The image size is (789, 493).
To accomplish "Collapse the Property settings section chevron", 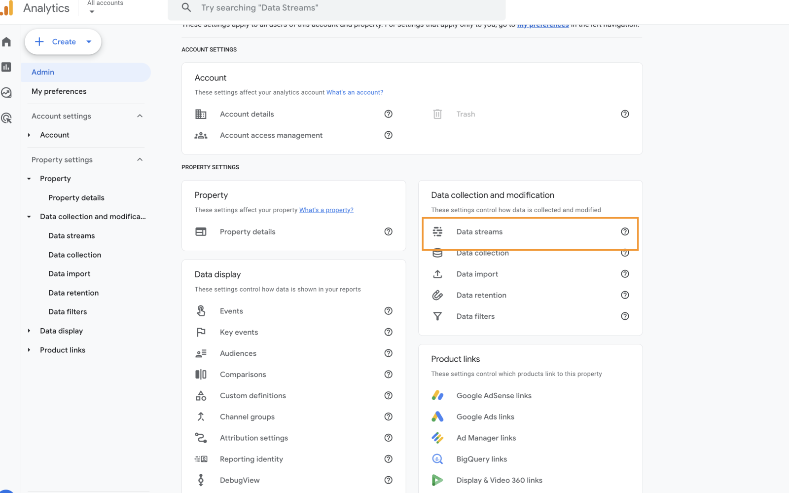I will [x=140, y=159].
